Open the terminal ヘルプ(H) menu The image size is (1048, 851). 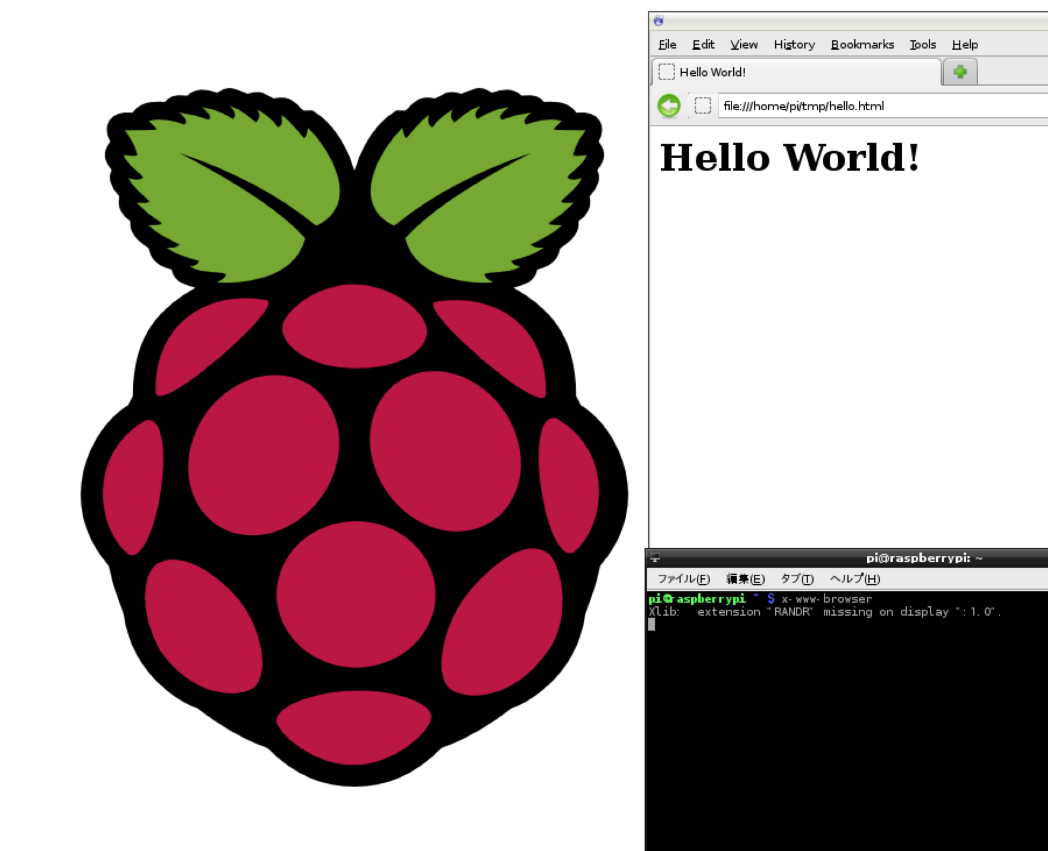click(x=855, y=579)
